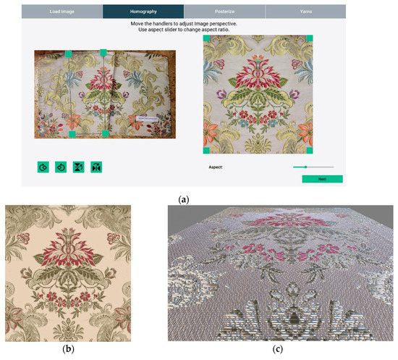Screen dimensions: 398x360
Task: Click the 3D yarn render image labeled (c)
Action: (281, 273)
